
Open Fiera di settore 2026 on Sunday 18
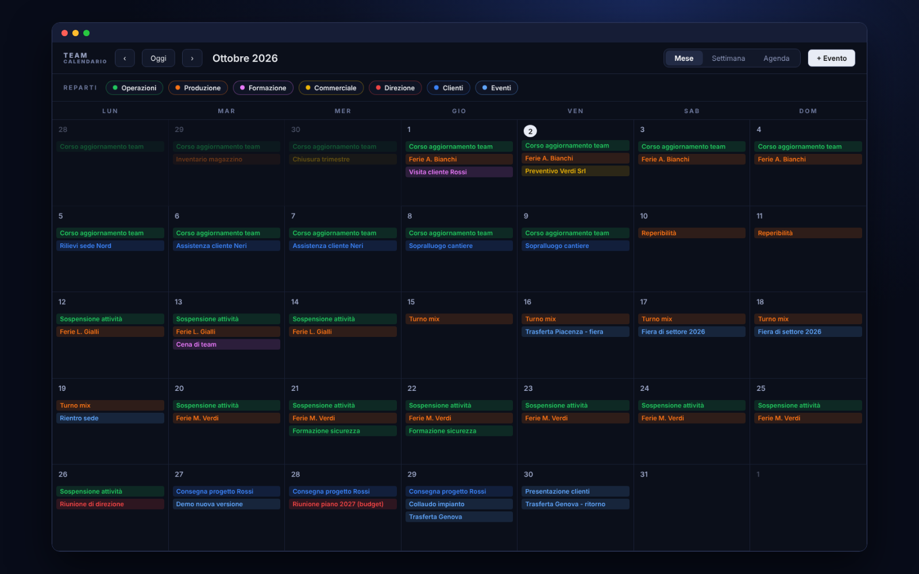tap(808, 332)
